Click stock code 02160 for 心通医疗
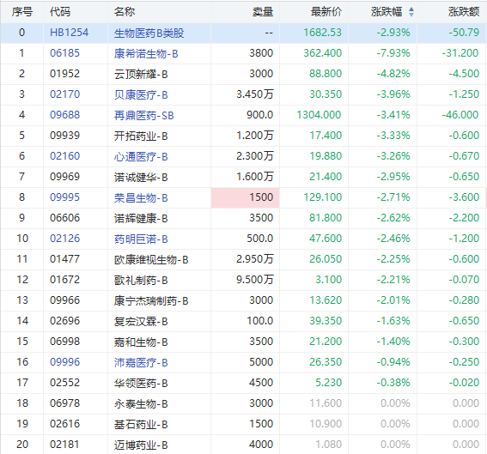The image size is (487, 454). tap(64, 156)
